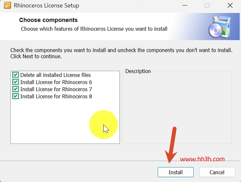Close the Rhinoceros License Setup window

tap(230, 5)
